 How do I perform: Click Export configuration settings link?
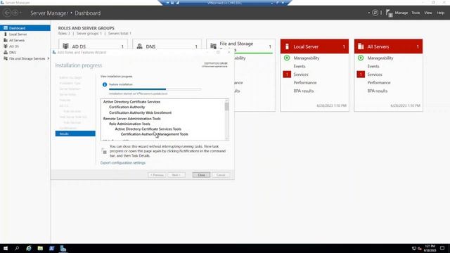(x=123, y=162)
